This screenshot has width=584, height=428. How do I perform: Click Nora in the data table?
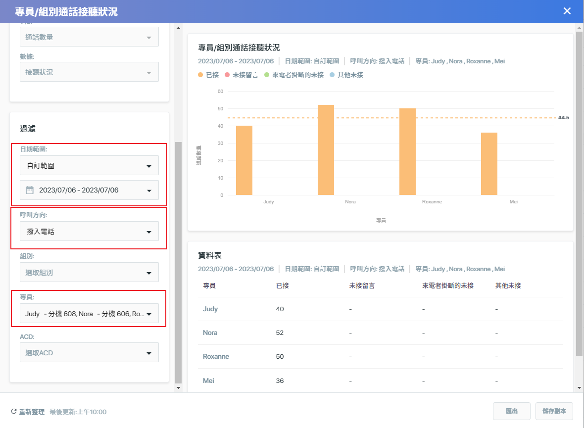tap(210, 333)
